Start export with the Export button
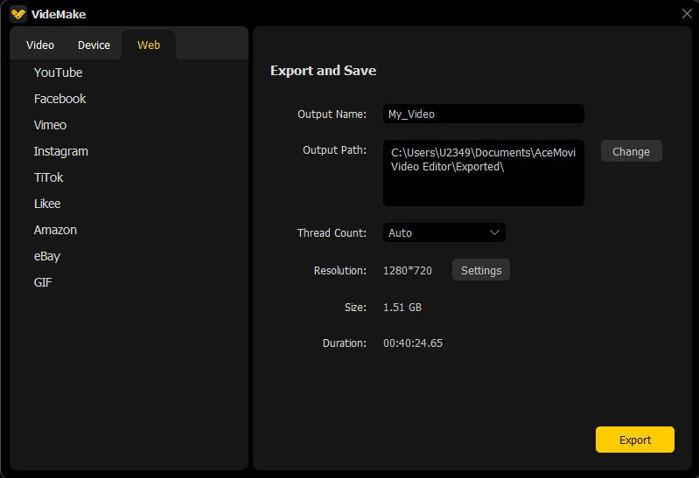Screen dimensions: 699x478 pyautogui.click(x=635, y=440)
